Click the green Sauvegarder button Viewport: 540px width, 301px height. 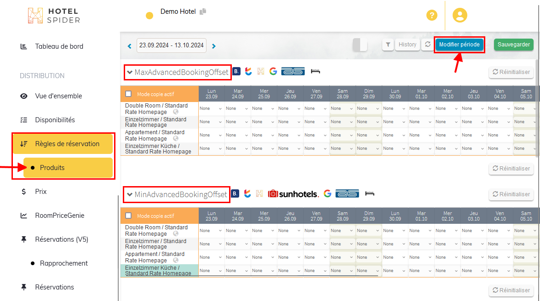[514, 45]
